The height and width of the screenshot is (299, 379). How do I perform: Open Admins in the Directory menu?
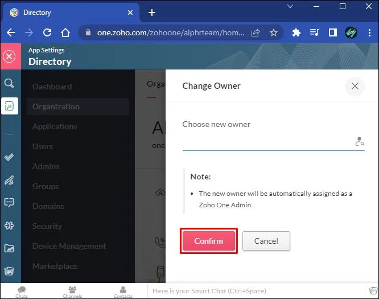(x=46, y=166)
